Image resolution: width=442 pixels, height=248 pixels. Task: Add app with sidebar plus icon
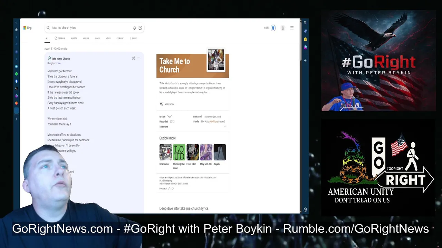[x=305, y=61]
